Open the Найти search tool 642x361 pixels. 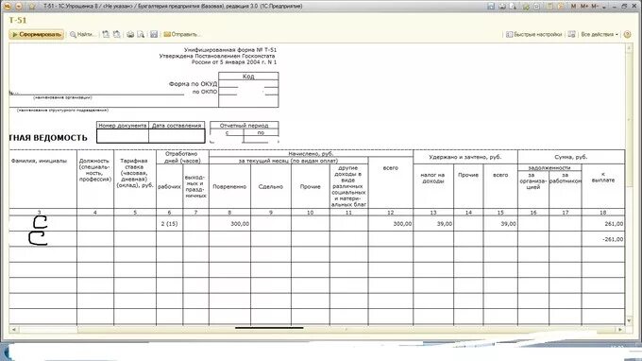(x=82, y=34)
